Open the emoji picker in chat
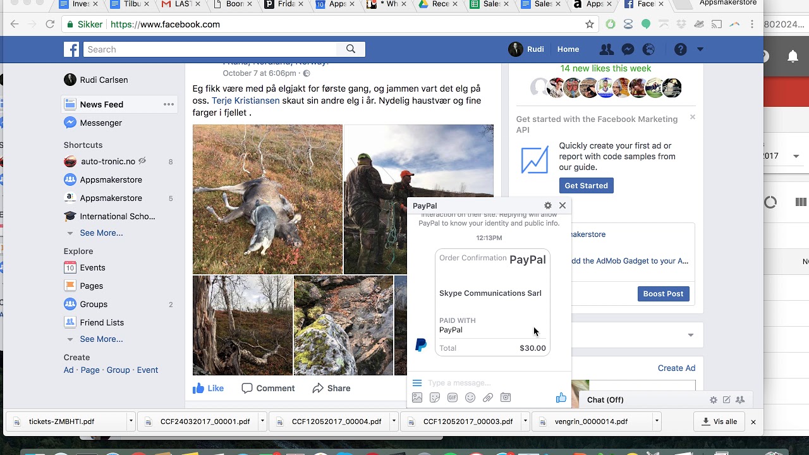This screenshot has width=809, height=455. point(470,397)
